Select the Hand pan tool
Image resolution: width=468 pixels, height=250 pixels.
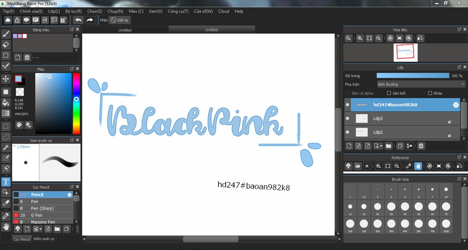[5, 227]
